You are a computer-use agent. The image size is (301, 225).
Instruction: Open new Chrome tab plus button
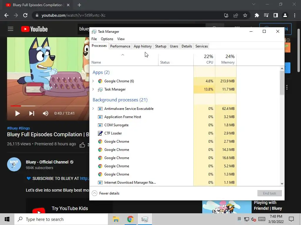click(79, 5)
